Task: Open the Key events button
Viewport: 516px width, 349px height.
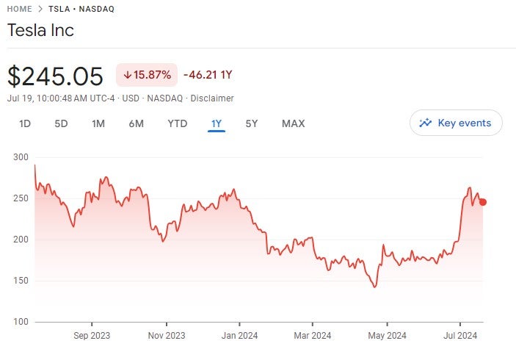Action: [x=456, y=123]
